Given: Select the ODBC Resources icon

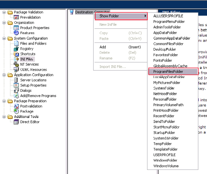Looking at the screenshot, I should tap(16, 69).
